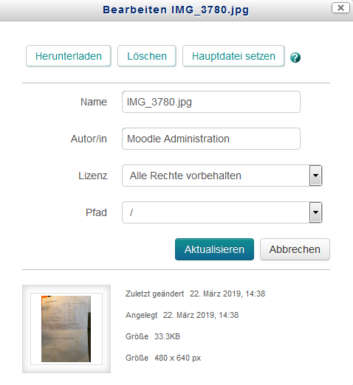Viewport: 353px width, 385px height.
Task: Save changes with the Aktualisieren button
Action: coord(214,249)
